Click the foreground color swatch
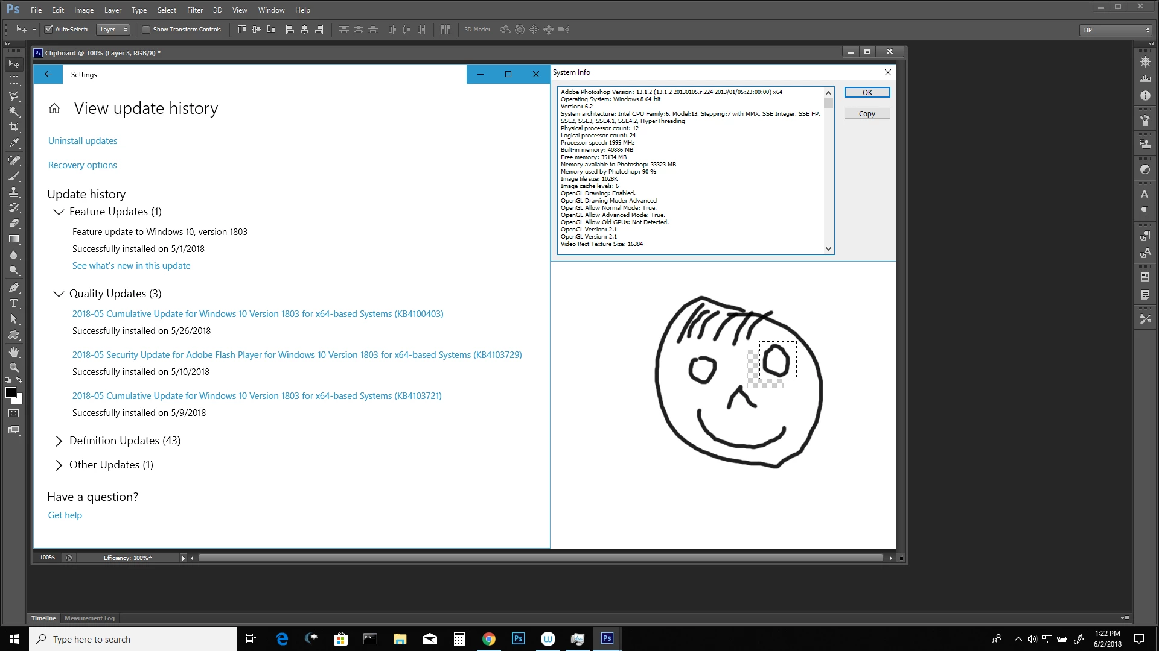The image size is (1159, 651). pos(10,392)
